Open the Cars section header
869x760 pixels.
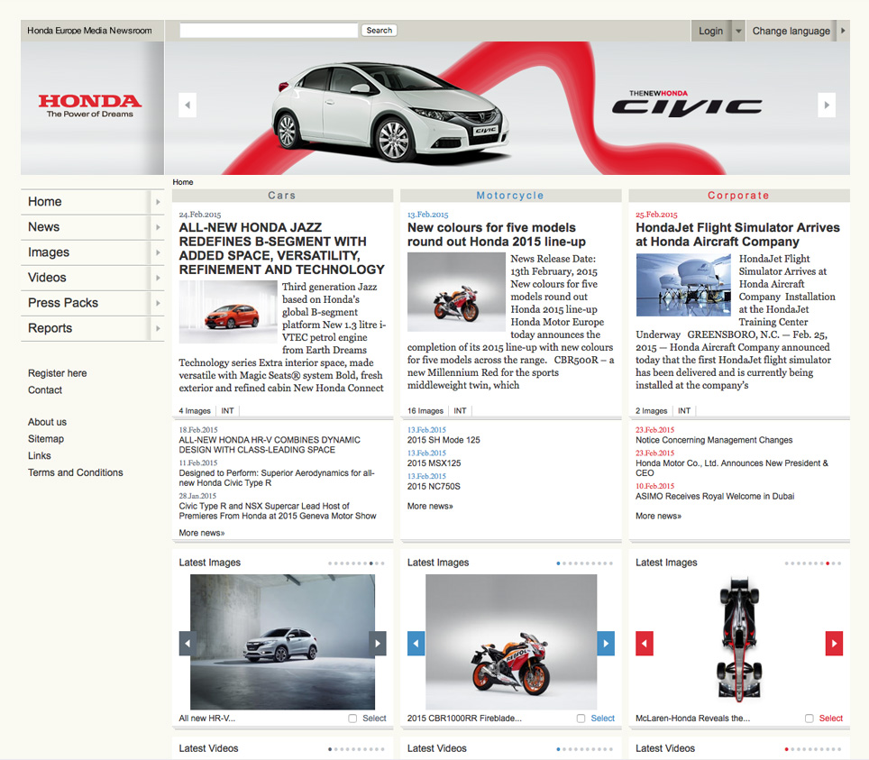(x=282, y=196)
